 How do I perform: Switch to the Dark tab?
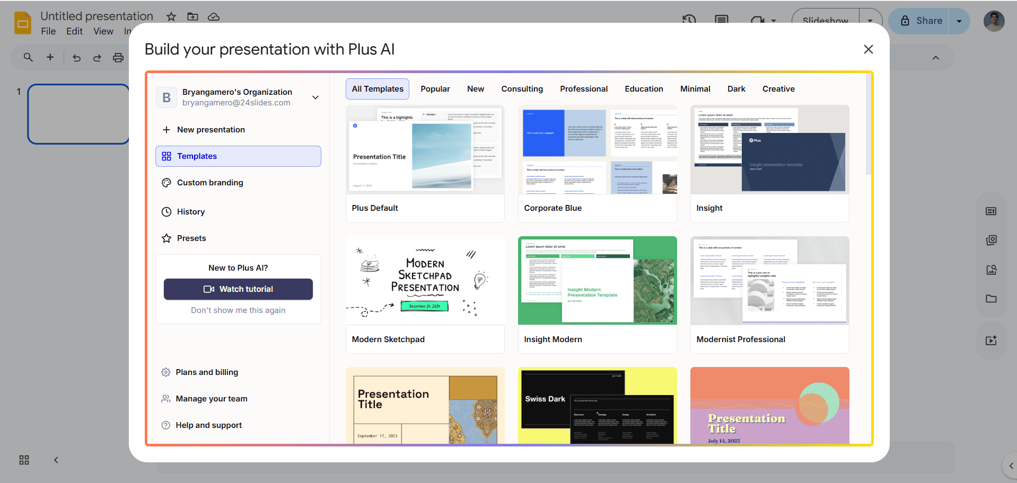click(x=737, y=89)
